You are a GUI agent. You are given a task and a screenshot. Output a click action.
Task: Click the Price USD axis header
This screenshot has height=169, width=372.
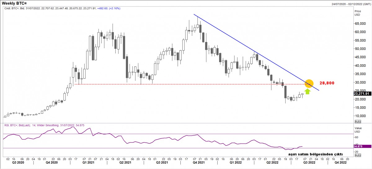pyautogui.click(x=357, y=13)
